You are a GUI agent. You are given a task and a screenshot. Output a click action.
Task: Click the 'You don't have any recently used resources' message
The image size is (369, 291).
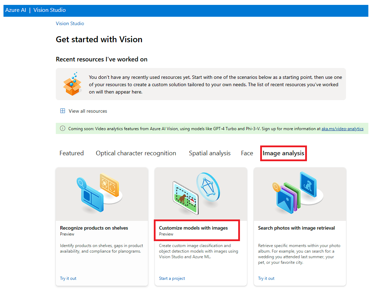coord(215,84)
